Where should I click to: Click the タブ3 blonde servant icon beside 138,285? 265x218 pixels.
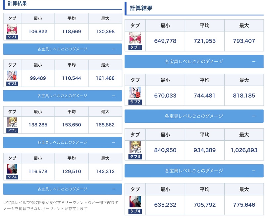pyautogui.click(x=12, y=122)
